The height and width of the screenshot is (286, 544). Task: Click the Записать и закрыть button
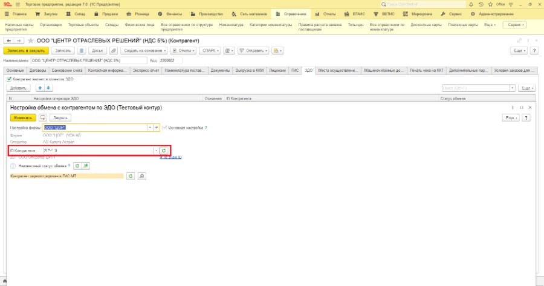click(26, 51)
